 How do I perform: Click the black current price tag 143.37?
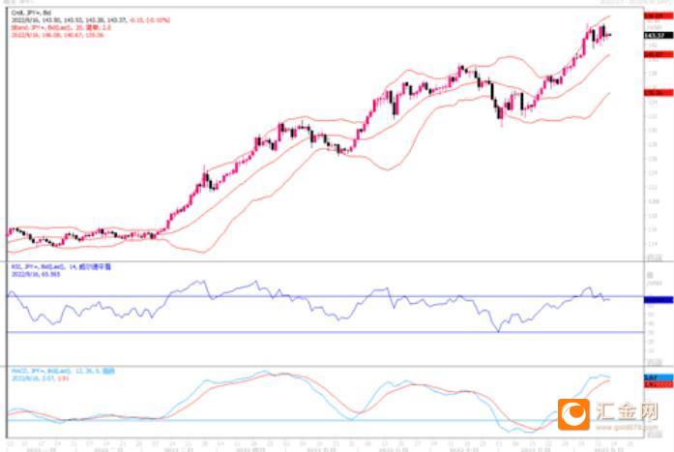(x=659, y=35)
